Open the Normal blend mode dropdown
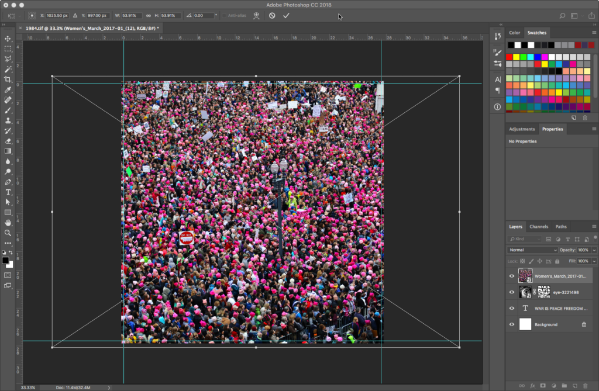 532,250
